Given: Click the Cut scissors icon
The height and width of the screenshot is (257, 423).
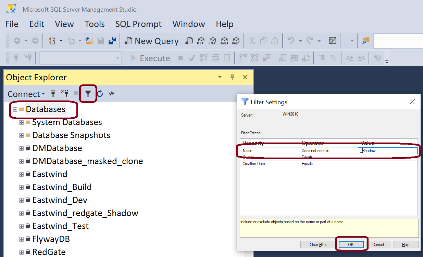Looking at the screenshot, I should coord(252,41).
